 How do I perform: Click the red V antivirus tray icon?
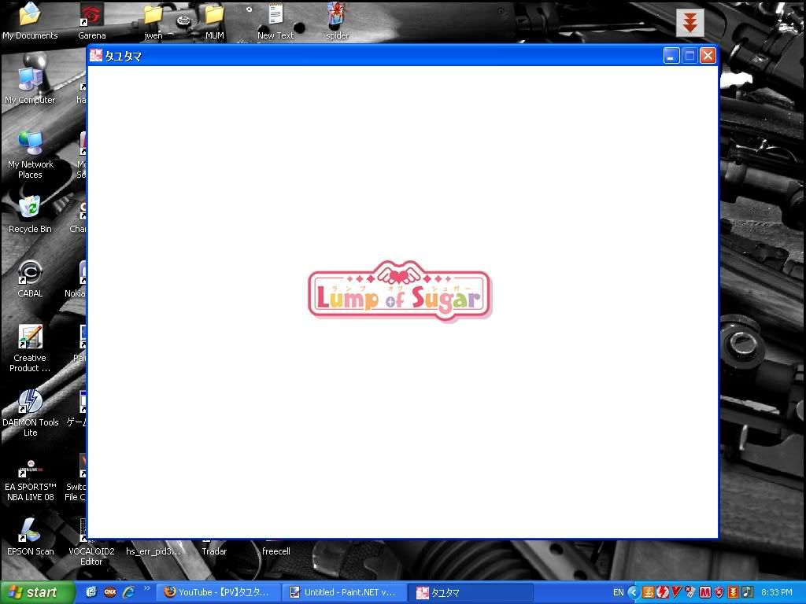[676, 592]
